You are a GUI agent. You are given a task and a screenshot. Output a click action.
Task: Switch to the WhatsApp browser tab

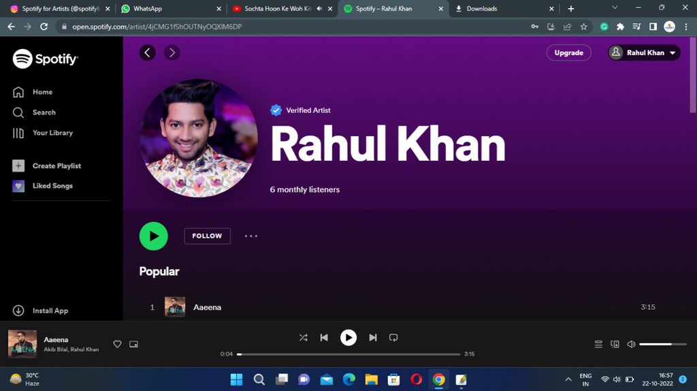171,8
